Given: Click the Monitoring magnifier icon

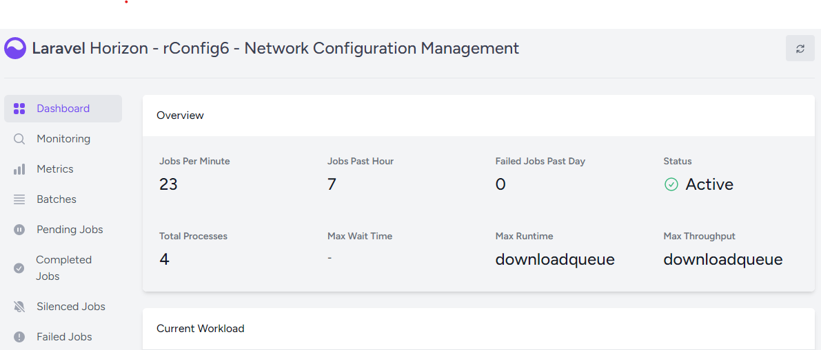Looking at the screenshot, I should [19, 139].
